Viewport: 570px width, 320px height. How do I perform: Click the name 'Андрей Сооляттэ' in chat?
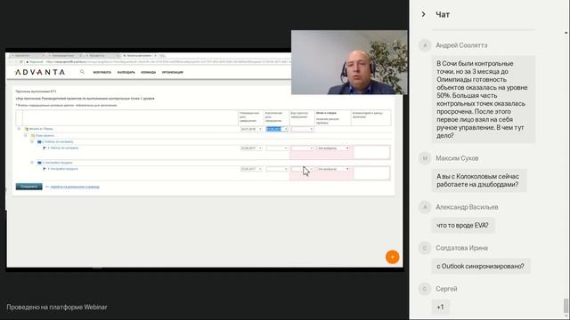point(461,45)
